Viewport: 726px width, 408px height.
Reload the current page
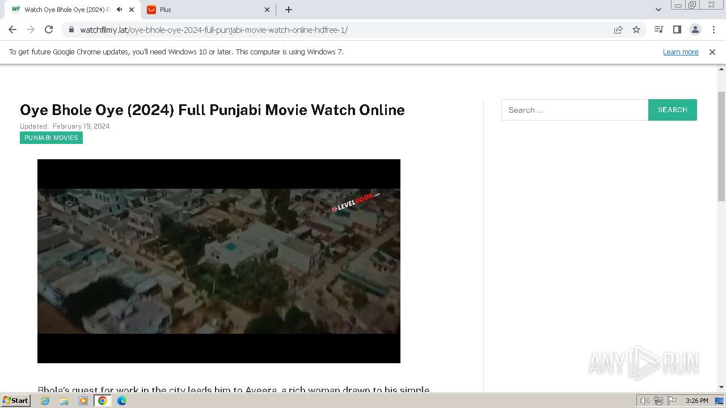tap(49, 29)
